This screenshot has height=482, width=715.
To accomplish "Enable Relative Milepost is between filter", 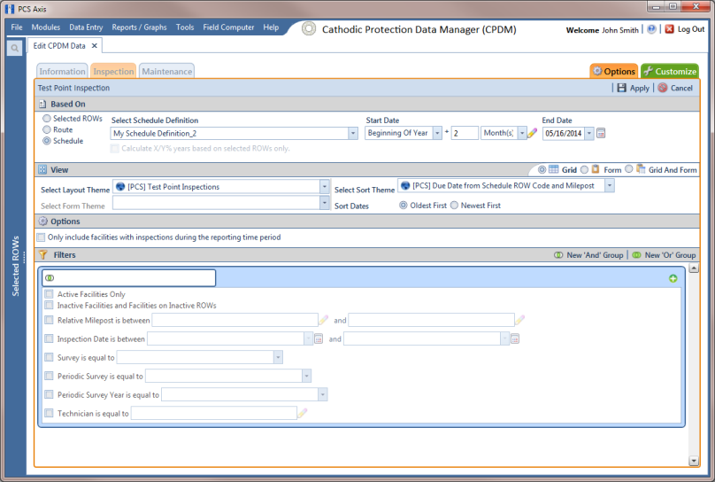I will (49, 320).
